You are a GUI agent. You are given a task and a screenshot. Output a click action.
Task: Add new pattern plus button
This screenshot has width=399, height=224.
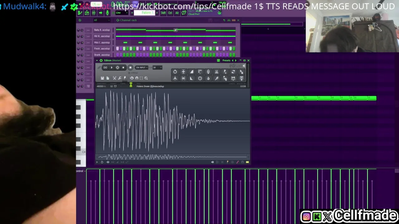pyautogui.click(x=157, y=13)
